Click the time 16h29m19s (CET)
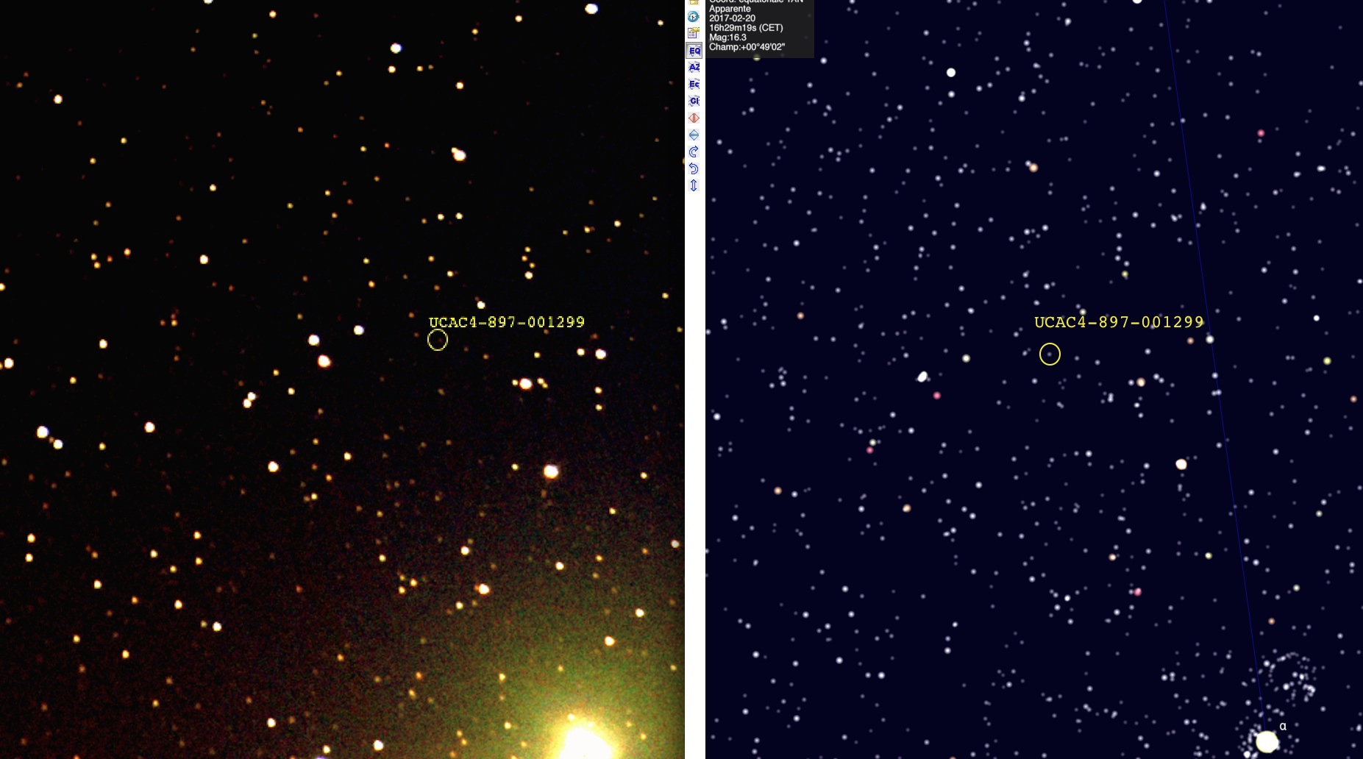This screenshot has width=1363, height=759. (746, 28)
